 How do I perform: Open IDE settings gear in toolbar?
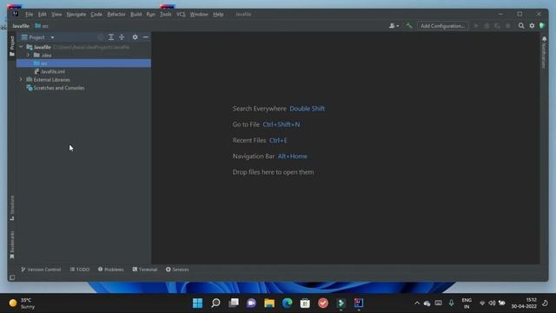532,26
